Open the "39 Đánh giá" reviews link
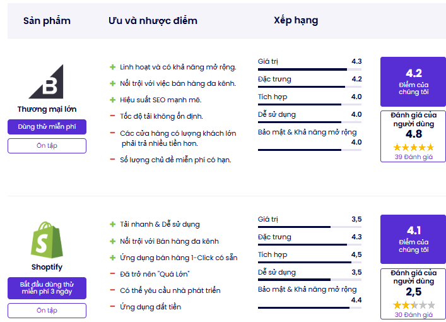This screenshot has height=322, width=446. (x=414, y=157)
